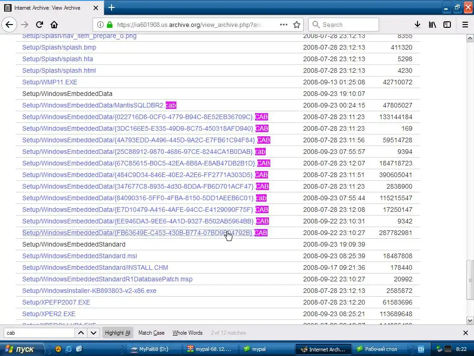Open the {347677C8-8935-4d30...} CAB link
Viewport: 474px width, 356px height.
point(145,186)
